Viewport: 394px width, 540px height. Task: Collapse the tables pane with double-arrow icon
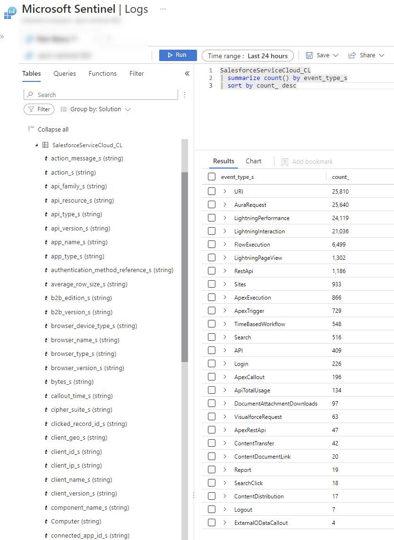[x=187, y=73]
